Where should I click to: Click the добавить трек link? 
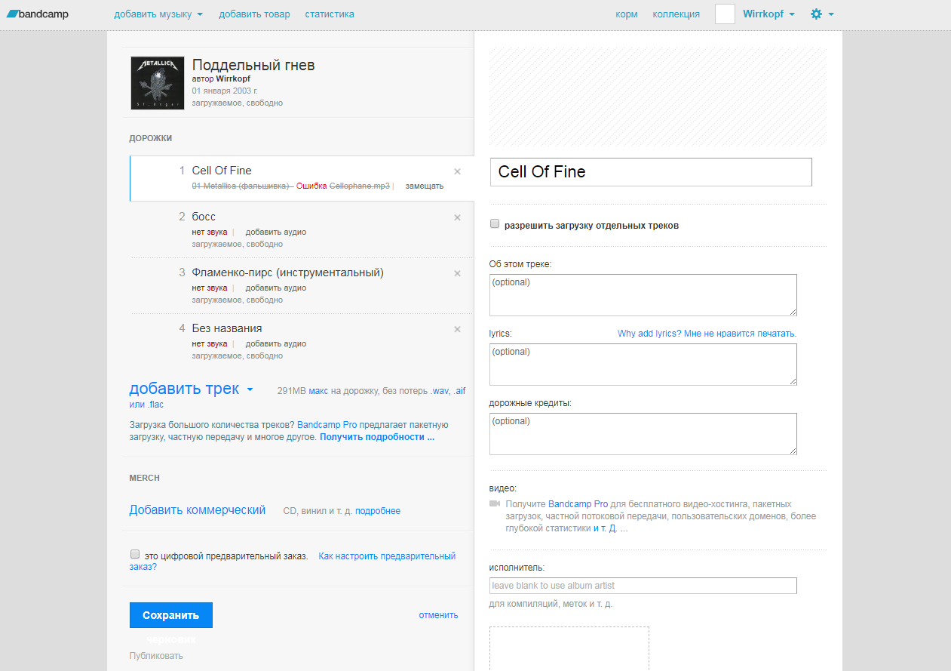tap(184, 389)
